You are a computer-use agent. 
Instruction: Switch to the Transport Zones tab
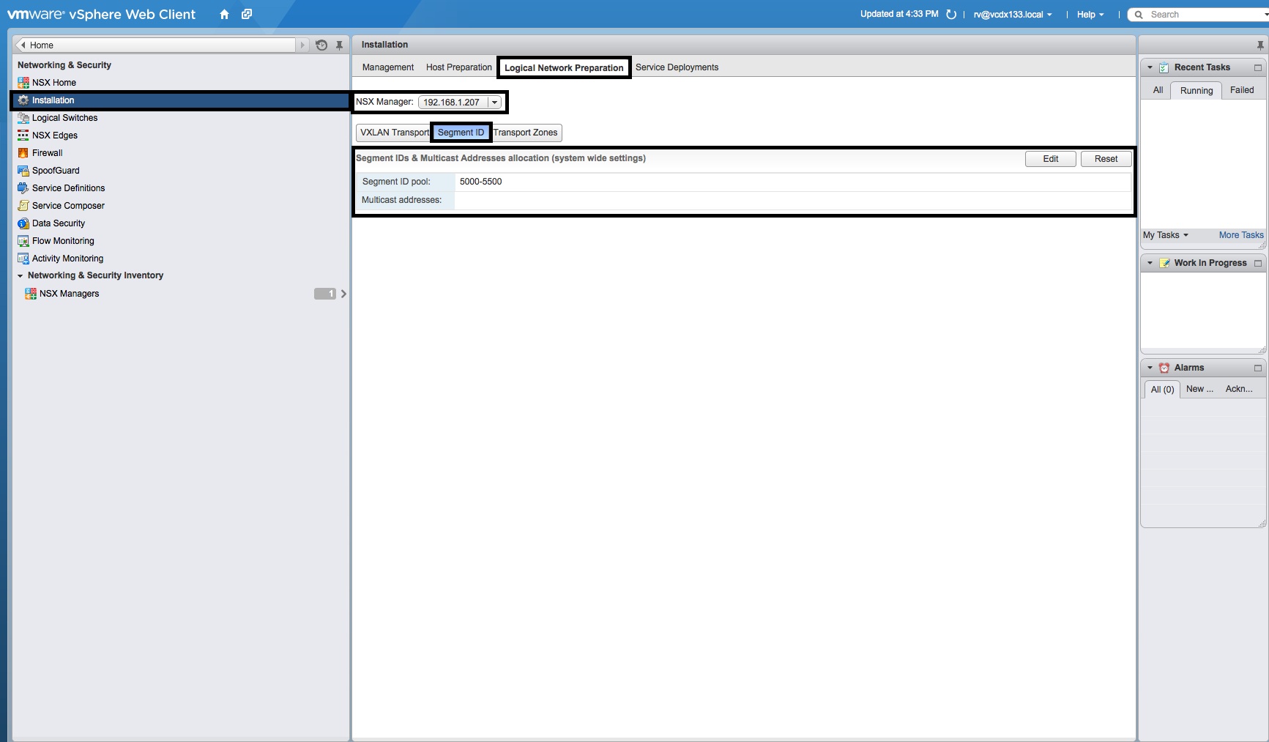pos(525,133)
